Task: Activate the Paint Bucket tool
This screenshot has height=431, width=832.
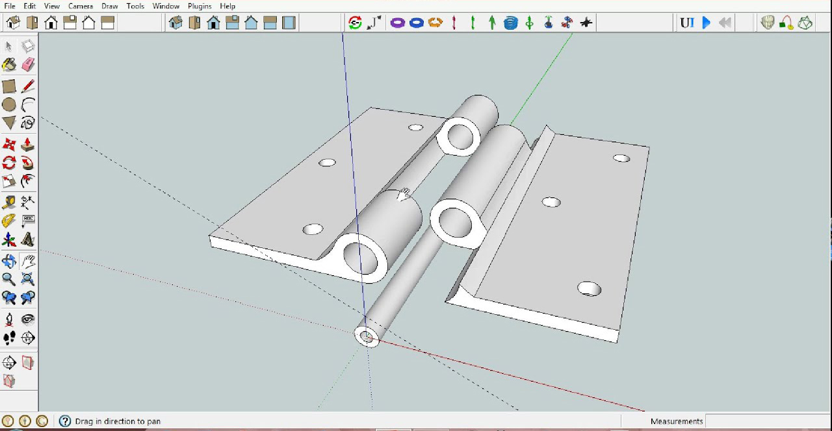Action: [8, 65]
